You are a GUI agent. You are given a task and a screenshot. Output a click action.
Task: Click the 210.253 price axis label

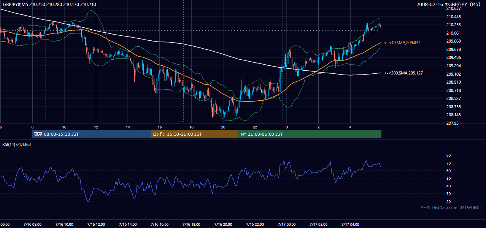(x=453, y=25)
